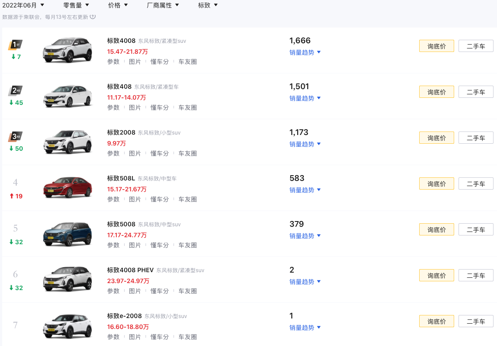The width and height of the screenshot is (497, 346).
Task: Click 询底价 for 标致5008
Action: coord(437,229)
